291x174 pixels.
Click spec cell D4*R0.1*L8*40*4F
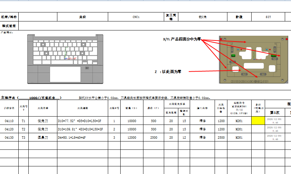point(83,137)
